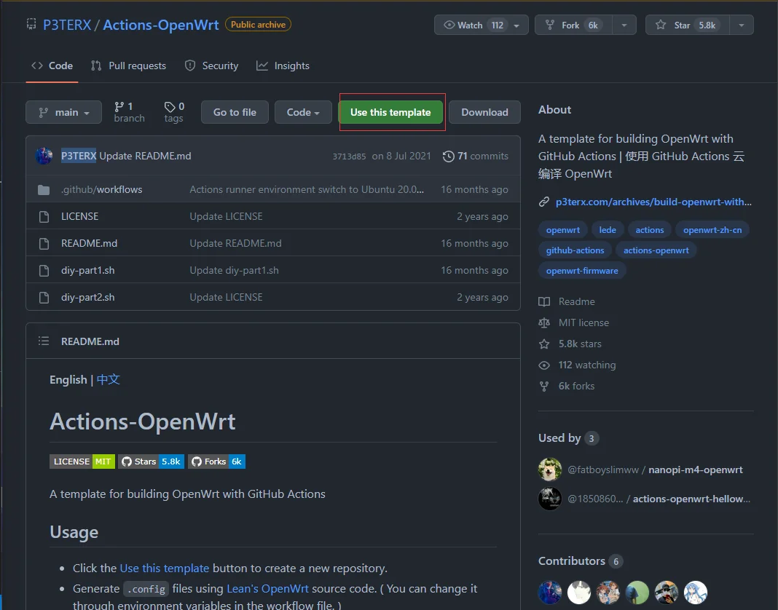View the 1 branch link
The height and width of the screenshot is (610, 778).
click(129, 112)
